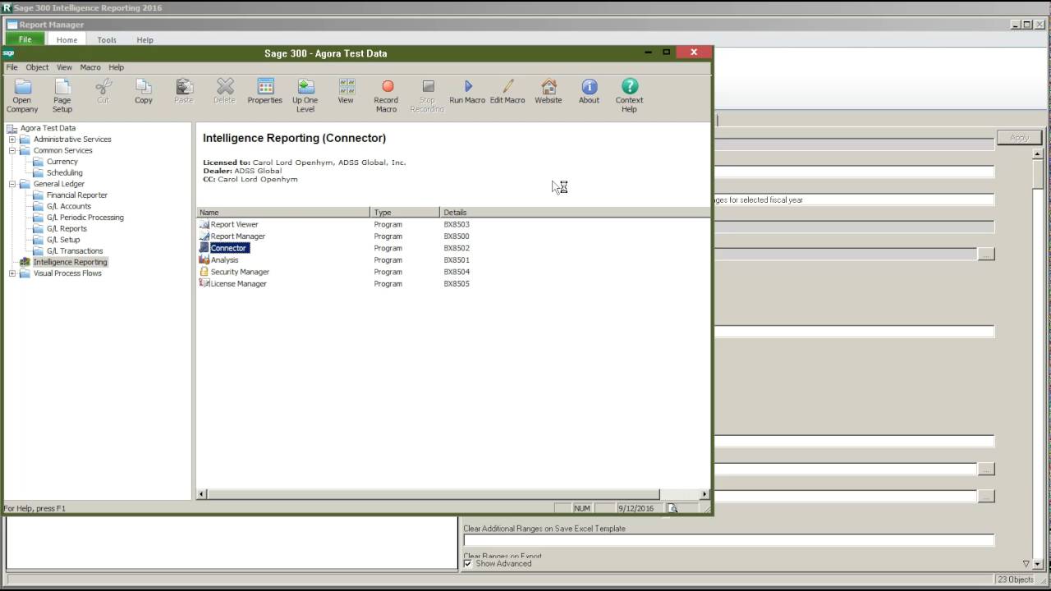
Task: Open Context Help icon
Action: click(630, 86)
